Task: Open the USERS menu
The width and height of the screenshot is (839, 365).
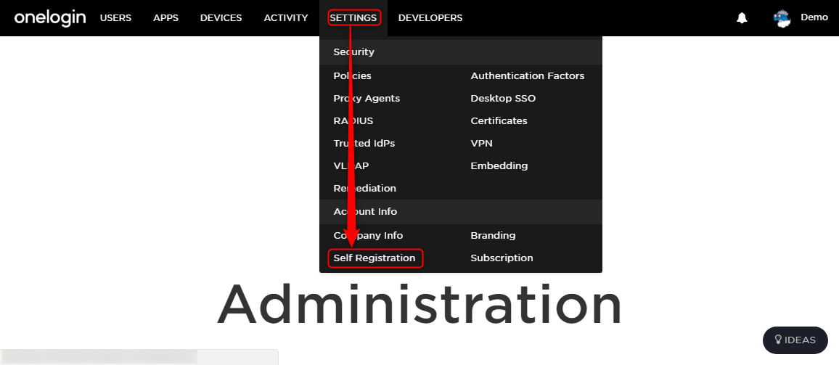Action: tap(115, 17)
